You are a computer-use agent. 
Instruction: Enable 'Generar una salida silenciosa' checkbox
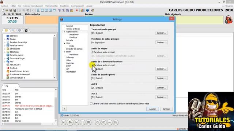click(x=91, y=103)
